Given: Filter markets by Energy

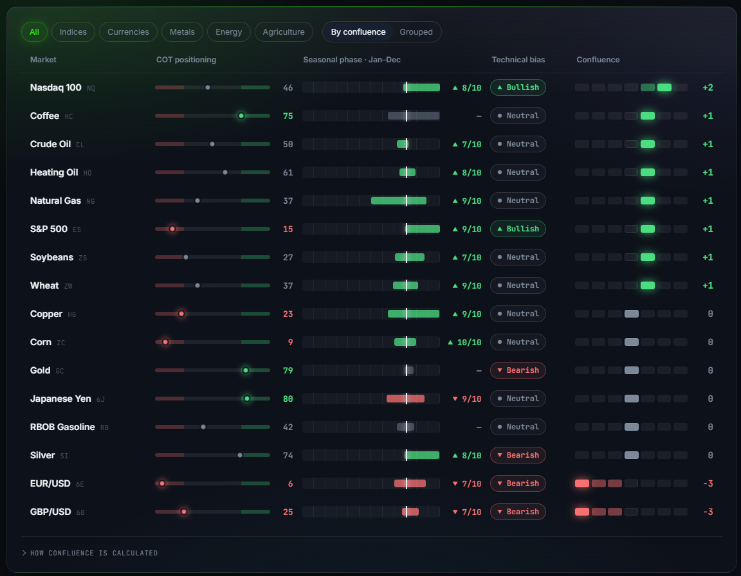Looking at the screenshot, I should pyautogui.click(x=229, y=32).
